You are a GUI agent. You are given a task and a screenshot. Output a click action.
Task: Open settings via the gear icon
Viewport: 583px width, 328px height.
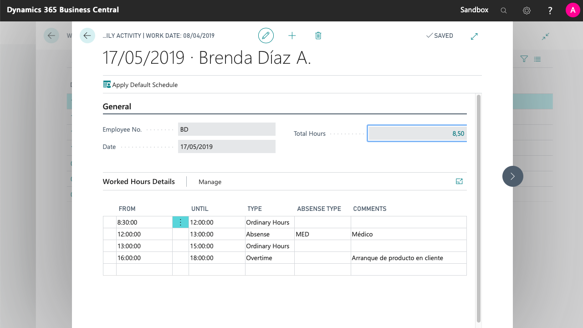pos(527,10)
